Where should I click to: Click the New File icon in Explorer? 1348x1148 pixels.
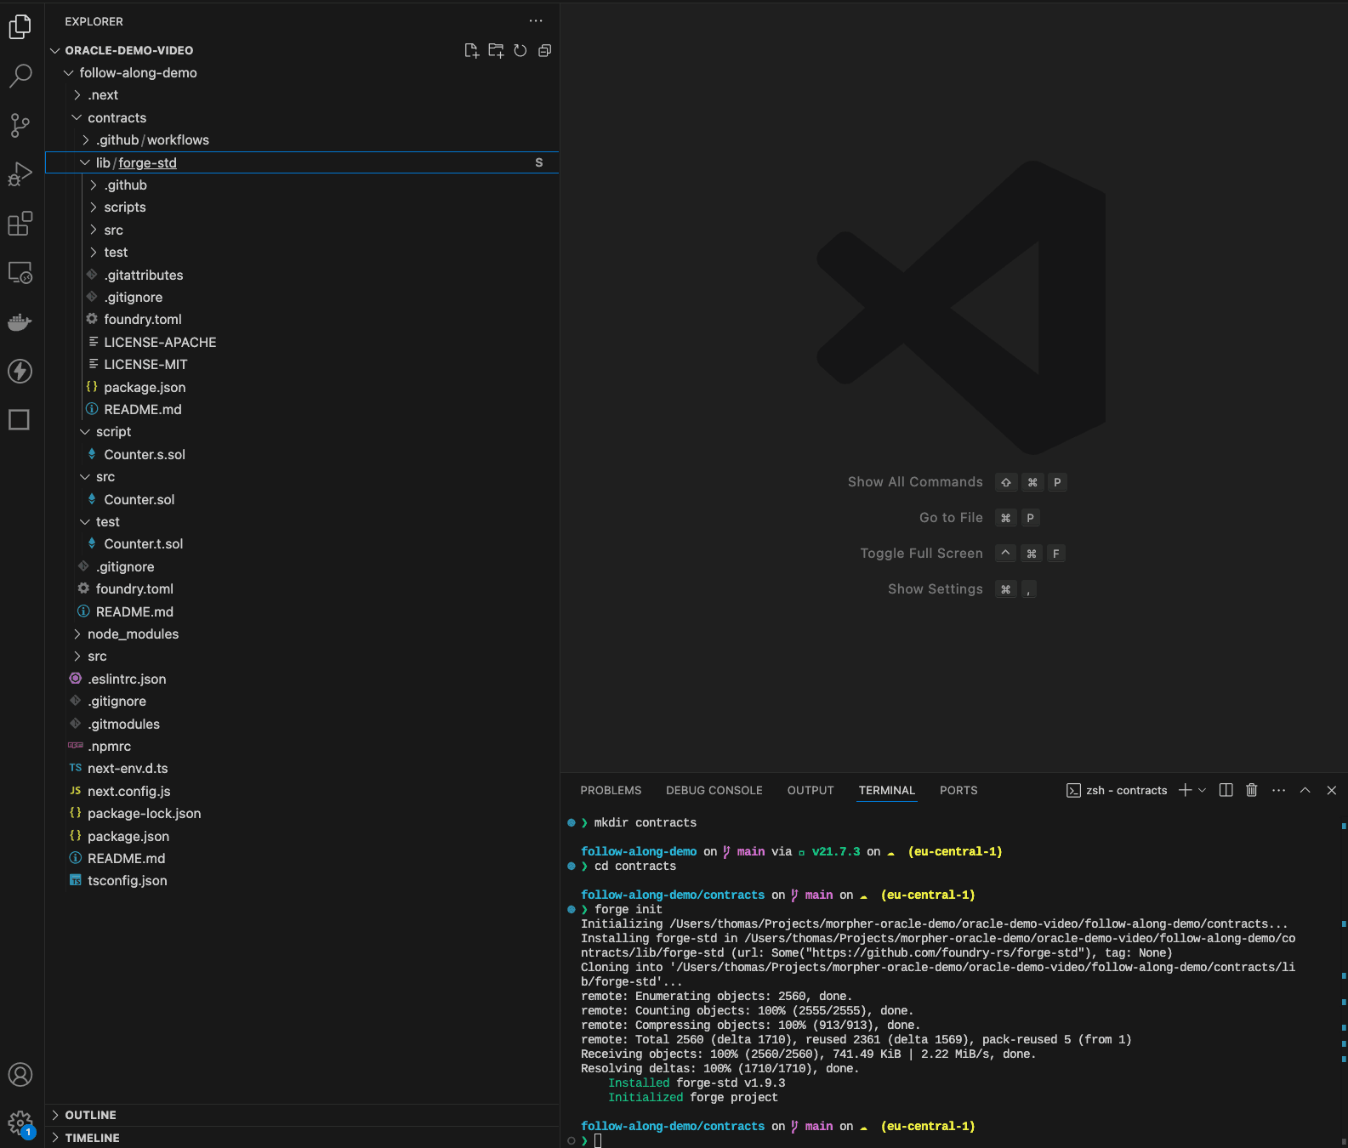click(x=472, y=51)
